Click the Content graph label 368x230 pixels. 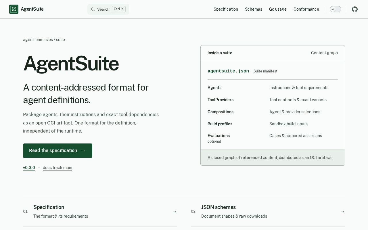324,53
